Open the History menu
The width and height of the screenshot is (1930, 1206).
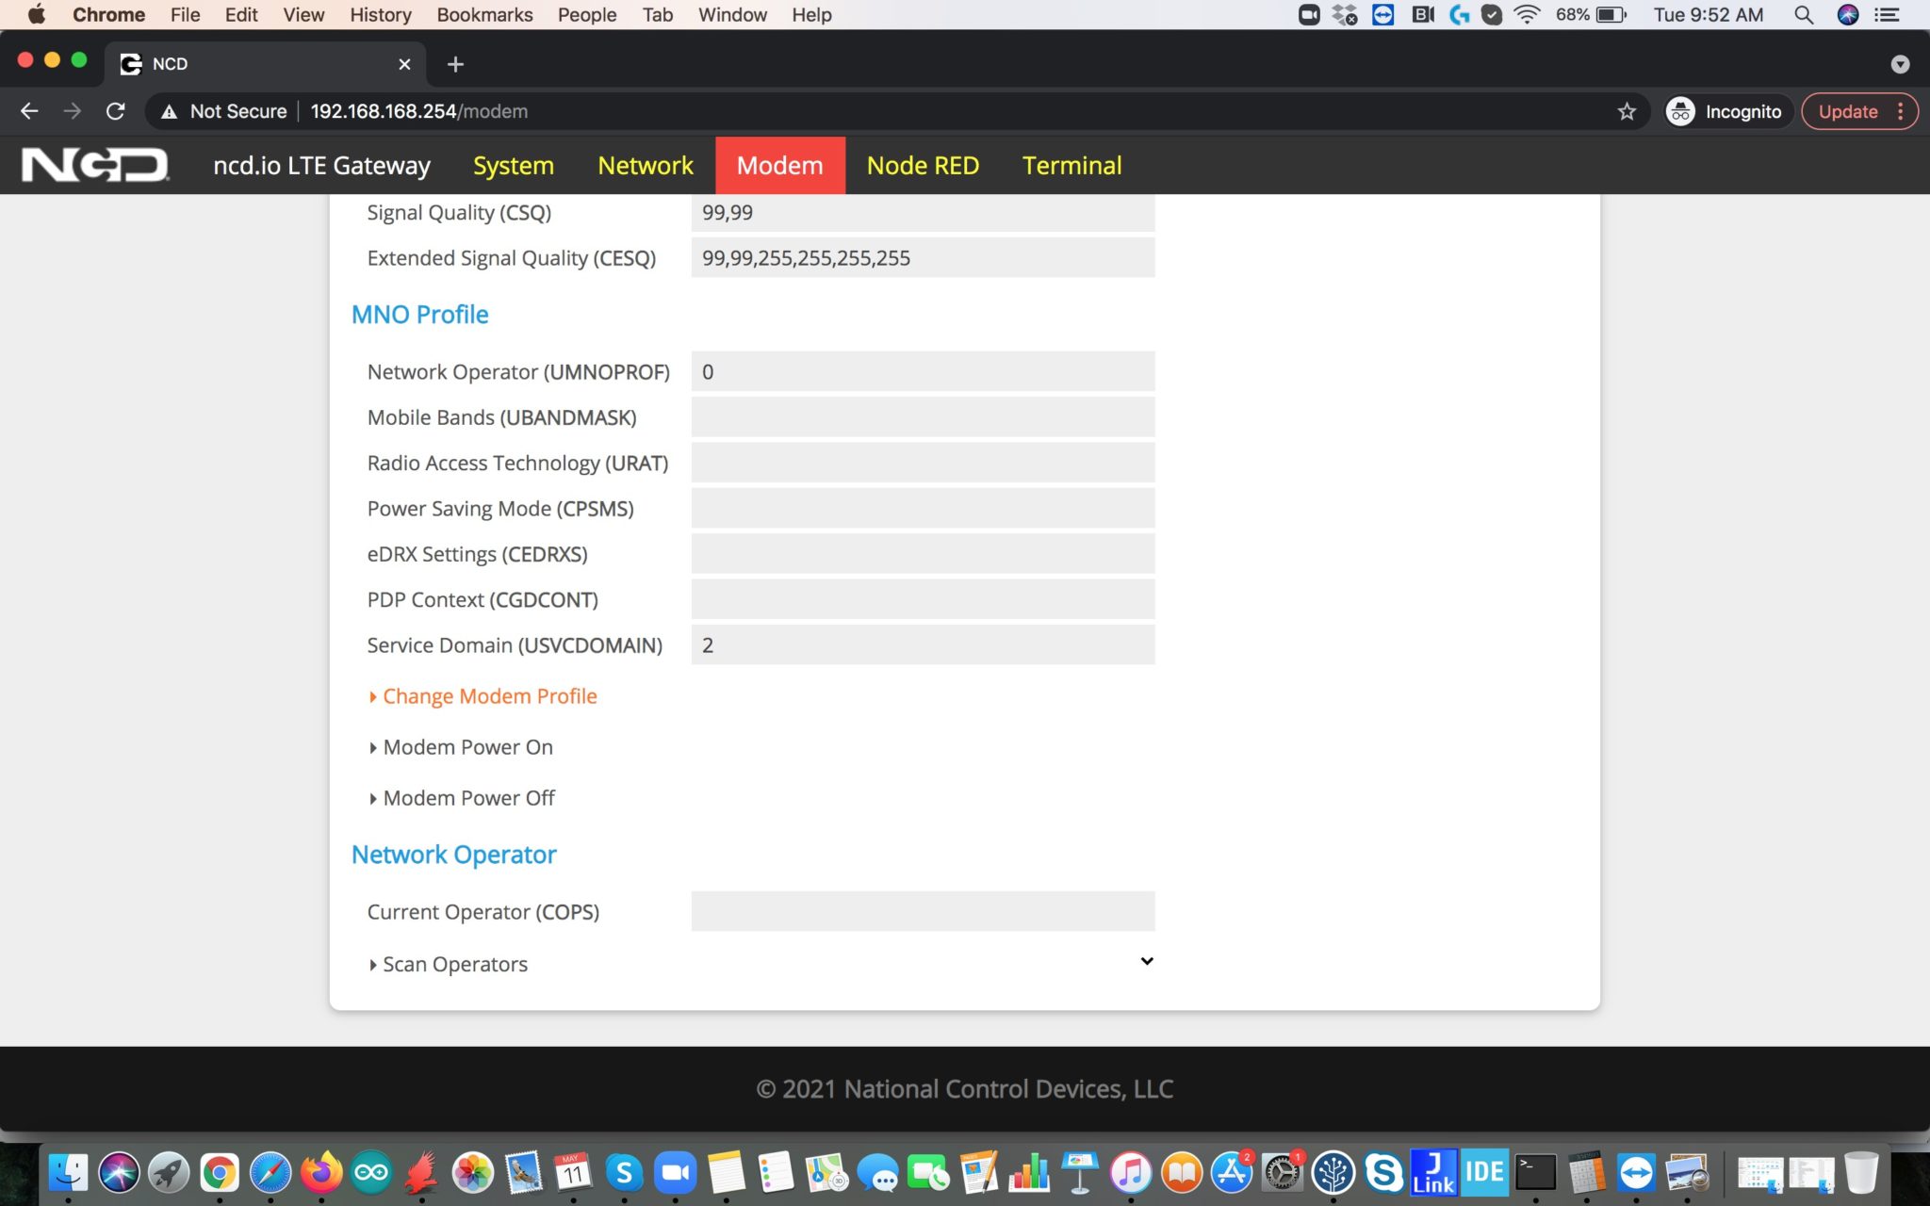click(379, 14)
